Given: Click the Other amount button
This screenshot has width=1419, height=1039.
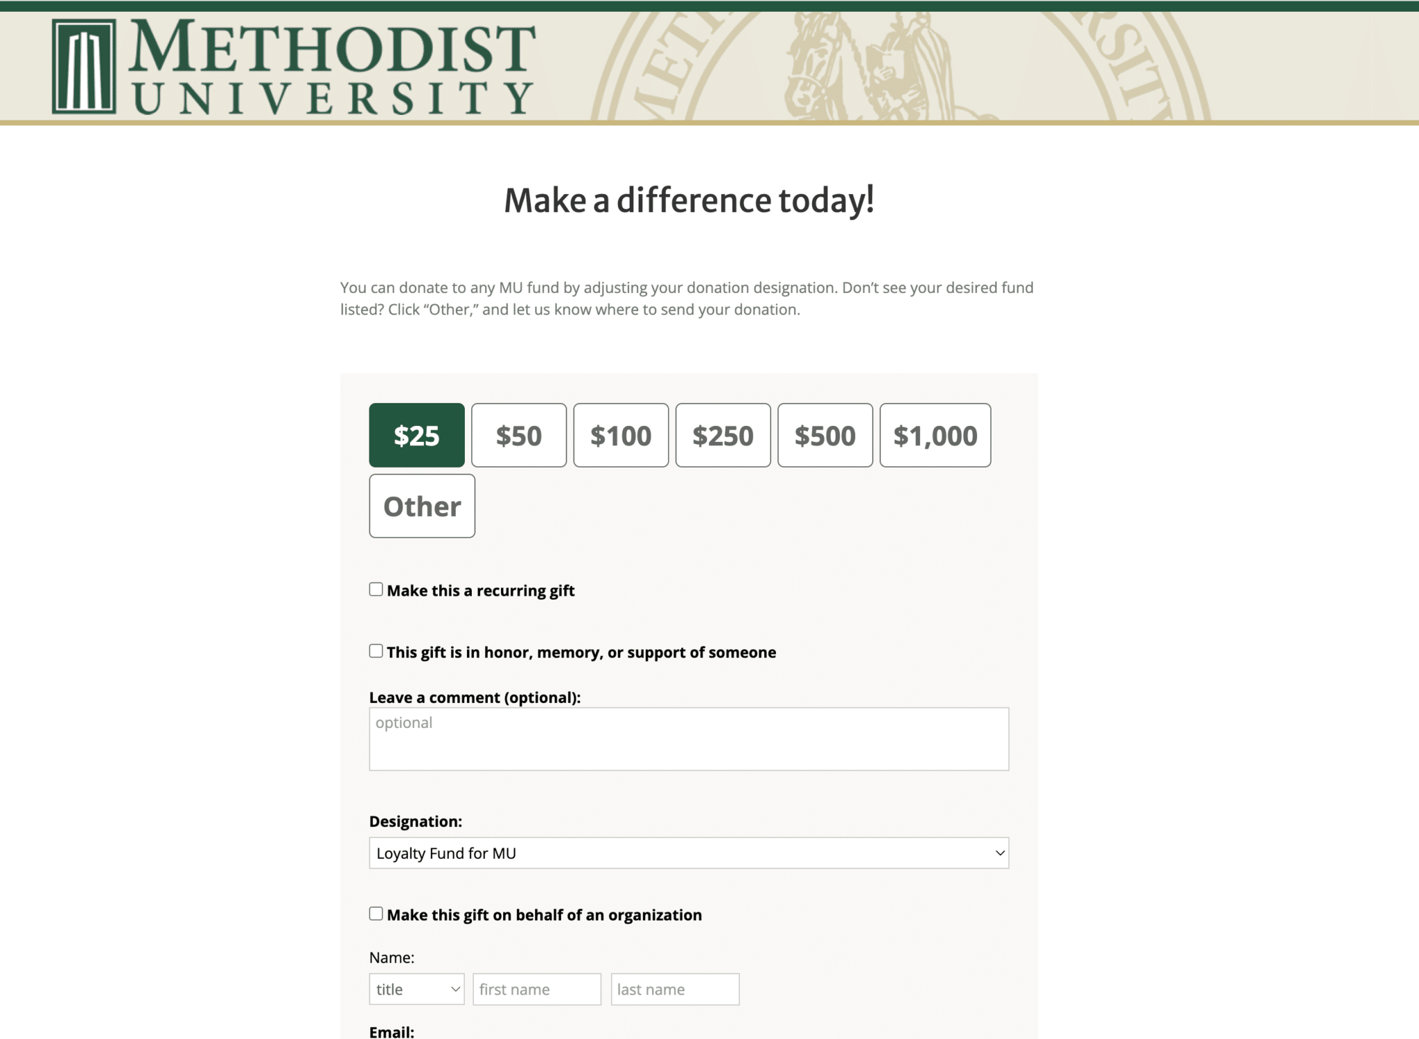Looking at the screenshot, I should 422,506.
